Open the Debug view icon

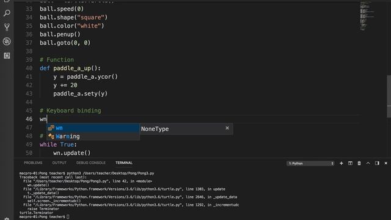[x=7, y=42]
